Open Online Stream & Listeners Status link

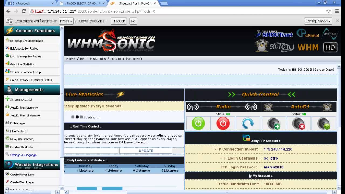(31, 80)
